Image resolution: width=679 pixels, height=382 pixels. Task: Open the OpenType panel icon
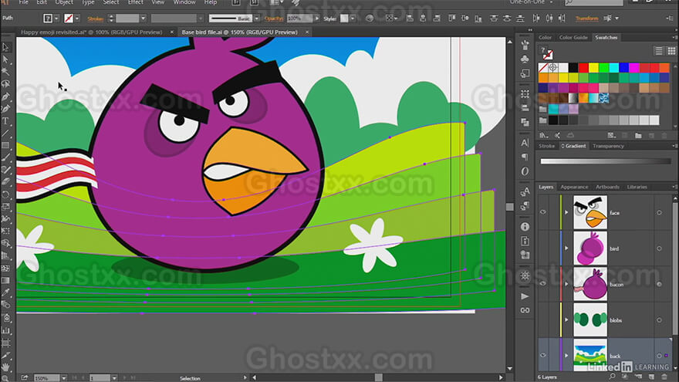click(525, 171)
